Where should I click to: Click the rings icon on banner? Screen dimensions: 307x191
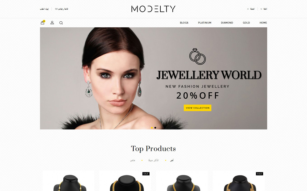coord(197,56)
